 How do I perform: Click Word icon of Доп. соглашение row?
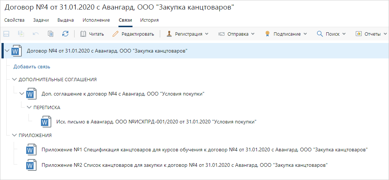31,94
